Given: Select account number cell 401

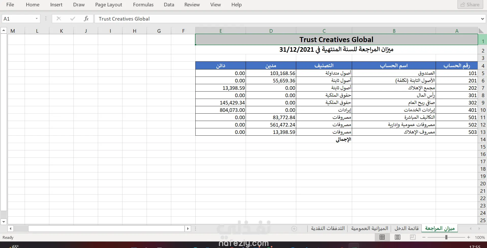Looking at the screenshot, I should [457, 110].
